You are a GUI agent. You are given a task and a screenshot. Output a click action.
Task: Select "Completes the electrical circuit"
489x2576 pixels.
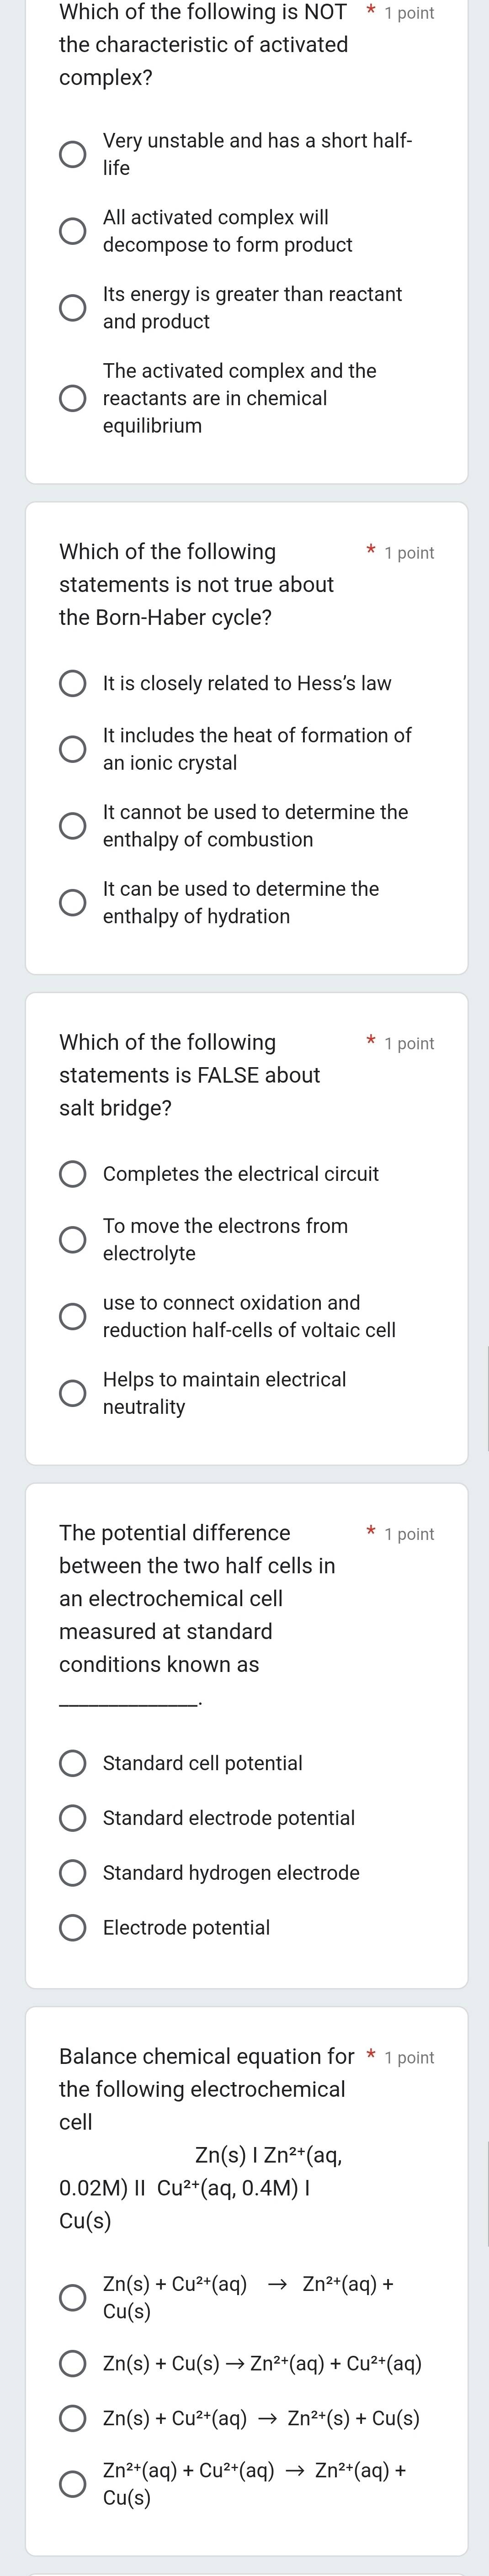pyautogui.click(x=72, y=1173)
